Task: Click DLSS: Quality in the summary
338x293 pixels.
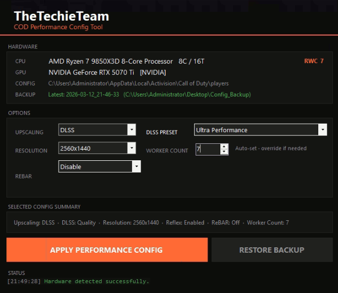Action: (79, 222)
